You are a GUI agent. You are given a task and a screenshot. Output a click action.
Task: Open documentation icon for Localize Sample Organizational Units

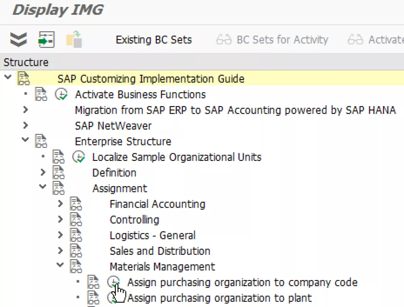59,157
